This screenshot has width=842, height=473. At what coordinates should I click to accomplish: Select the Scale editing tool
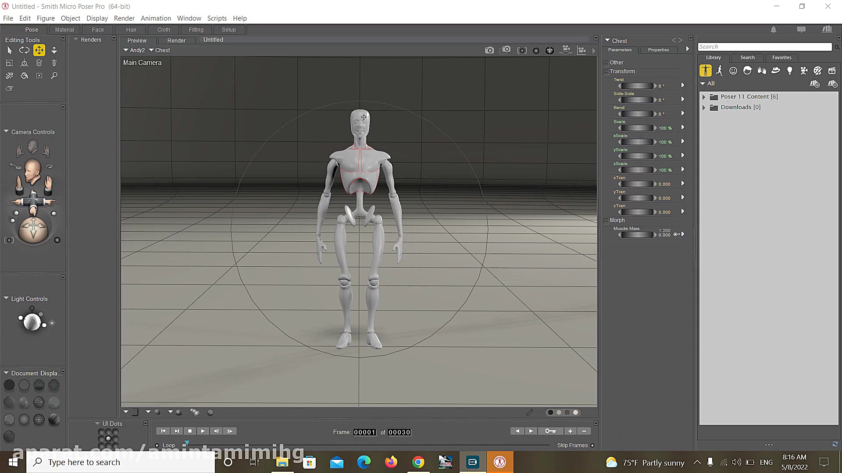point(9,63)
